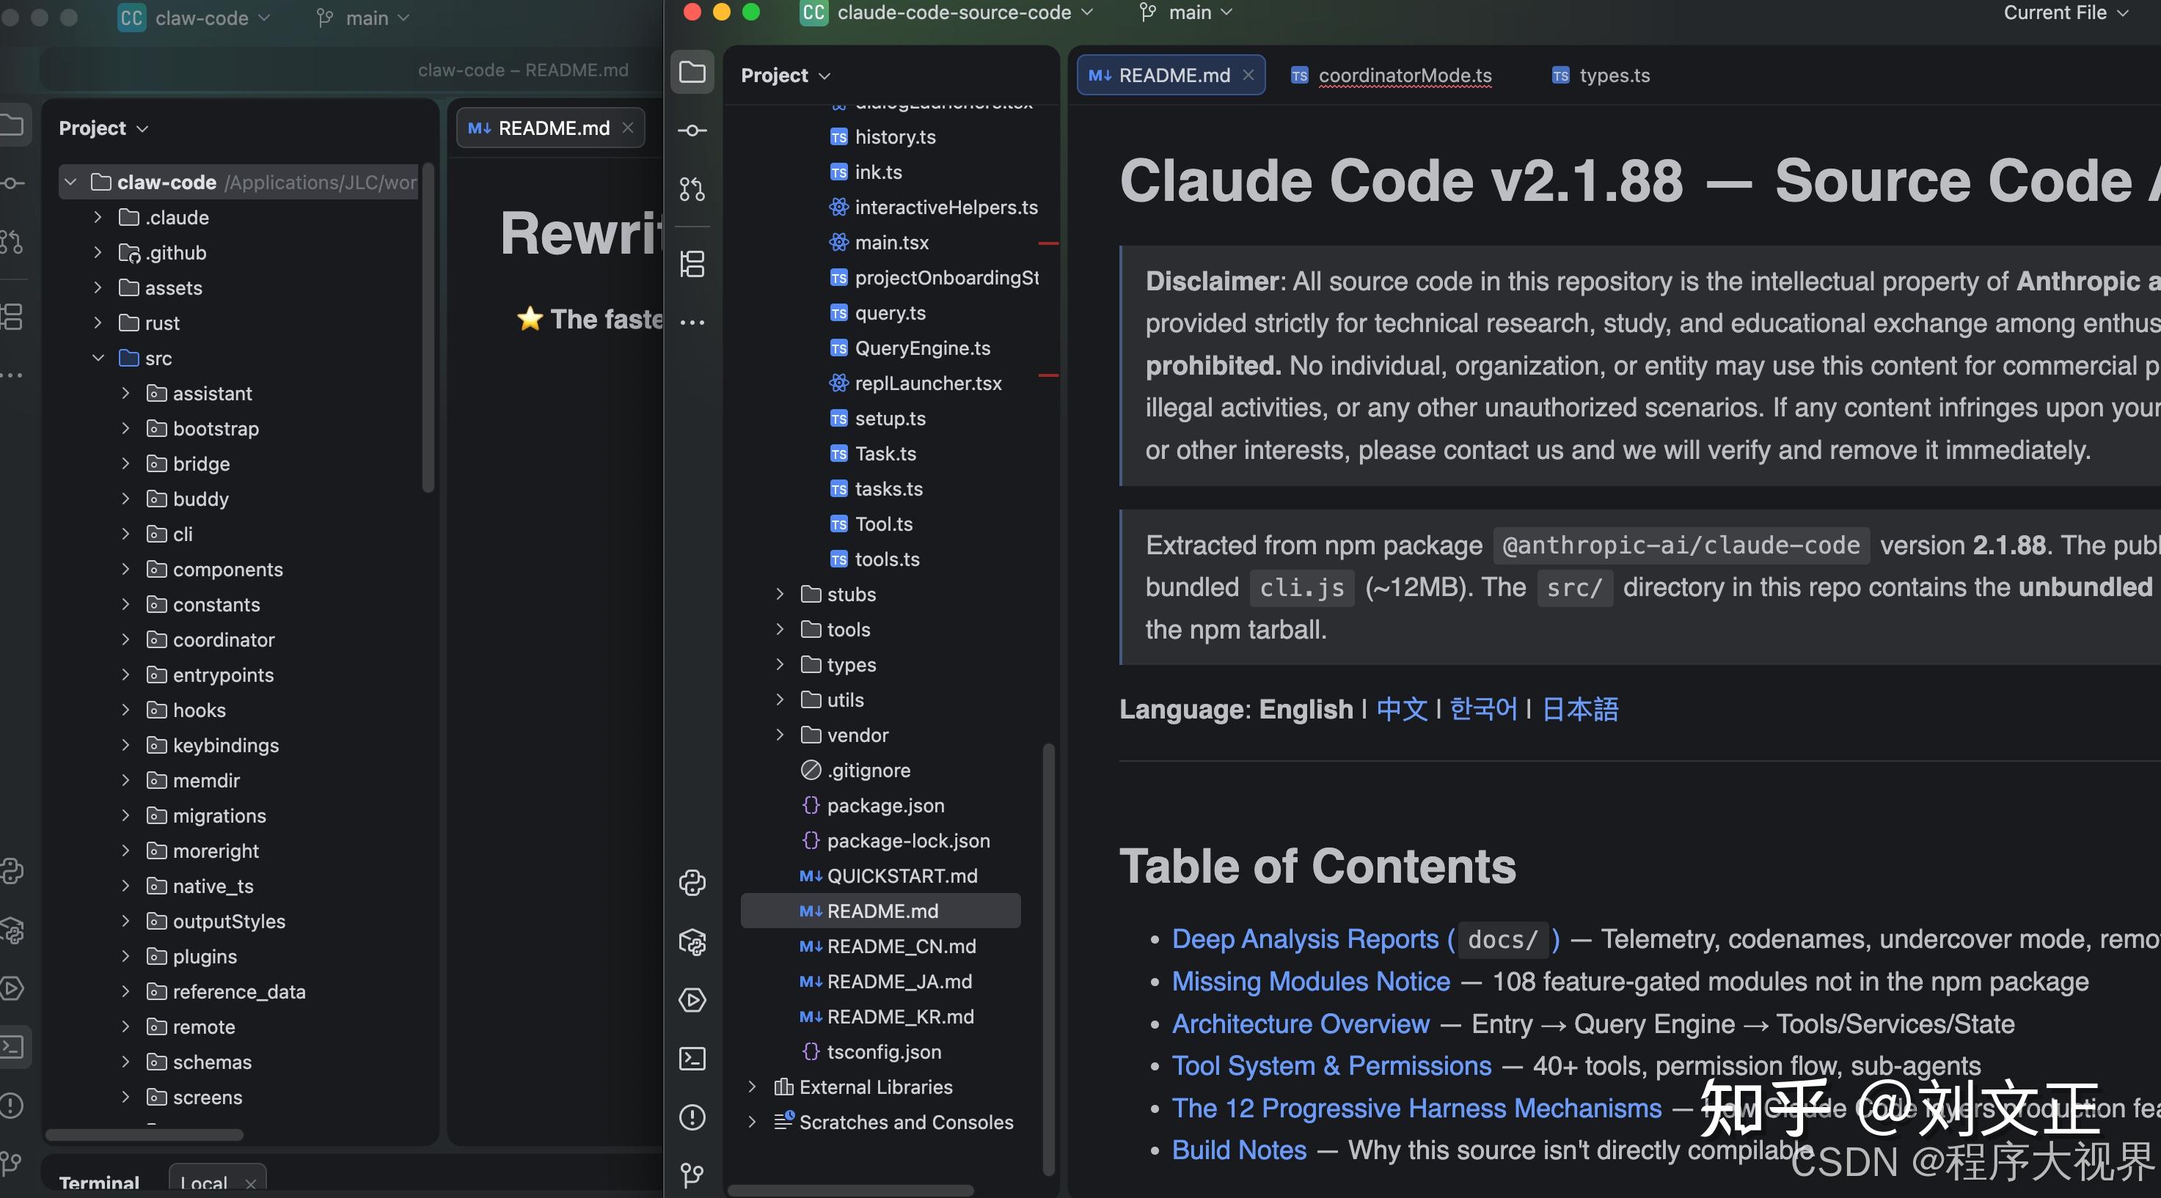Close the README.md tab in the claw-code window

[x=627, y=128]
